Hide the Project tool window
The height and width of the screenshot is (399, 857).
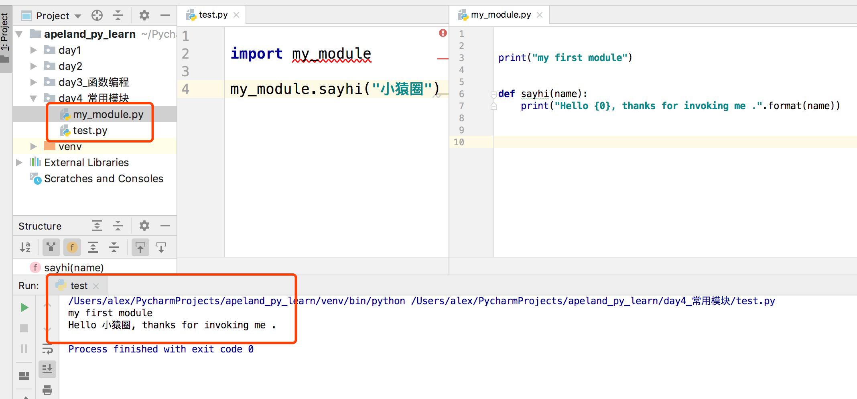(x=165, y=16)
